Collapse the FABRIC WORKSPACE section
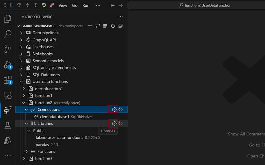Screen dimensions: 265x165 click(x=18, y=26)
